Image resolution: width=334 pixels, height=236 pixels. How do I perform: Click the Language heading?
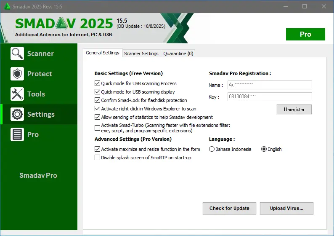222,139
